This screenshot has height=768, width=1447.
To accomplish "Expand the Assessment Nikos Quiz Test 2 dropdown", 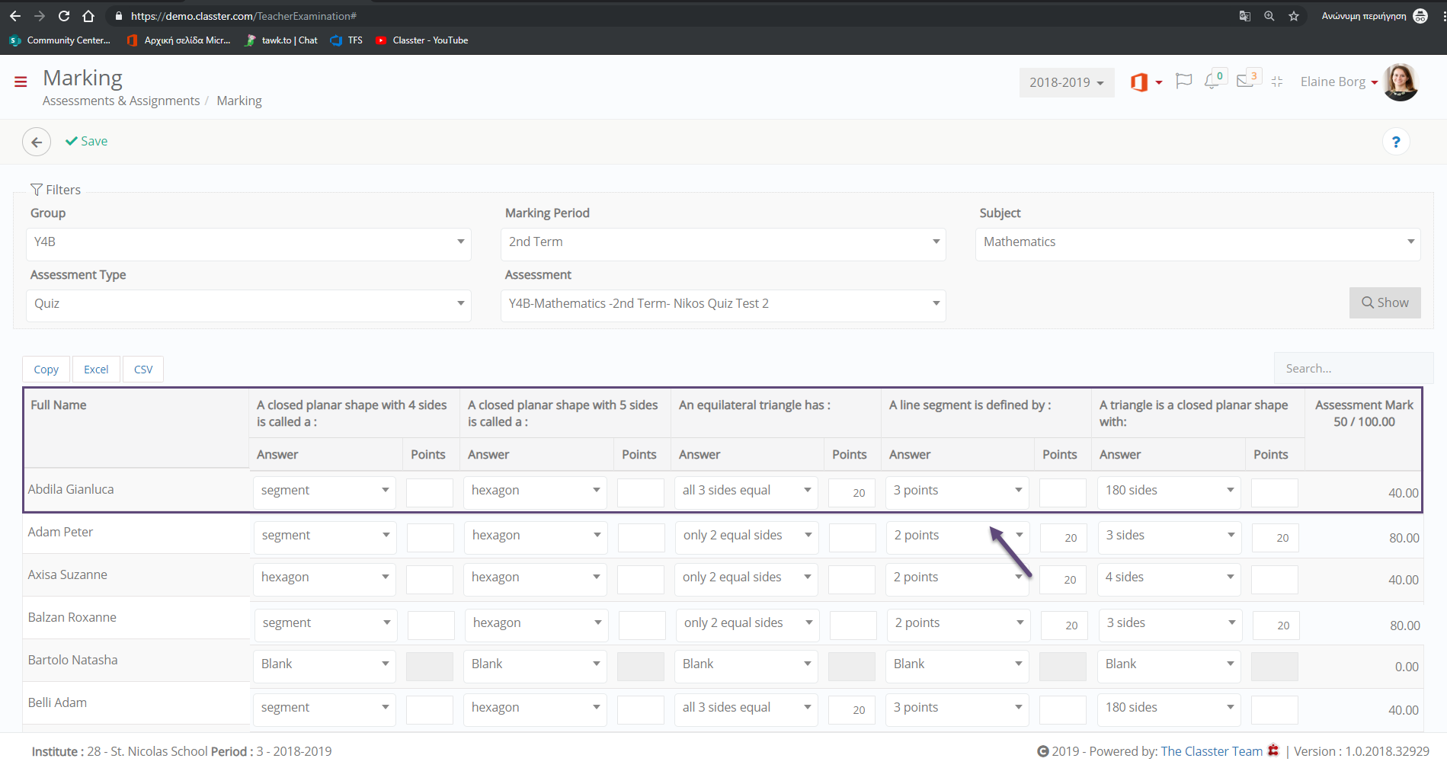I will pyautogui.click(x=723, y=304).
